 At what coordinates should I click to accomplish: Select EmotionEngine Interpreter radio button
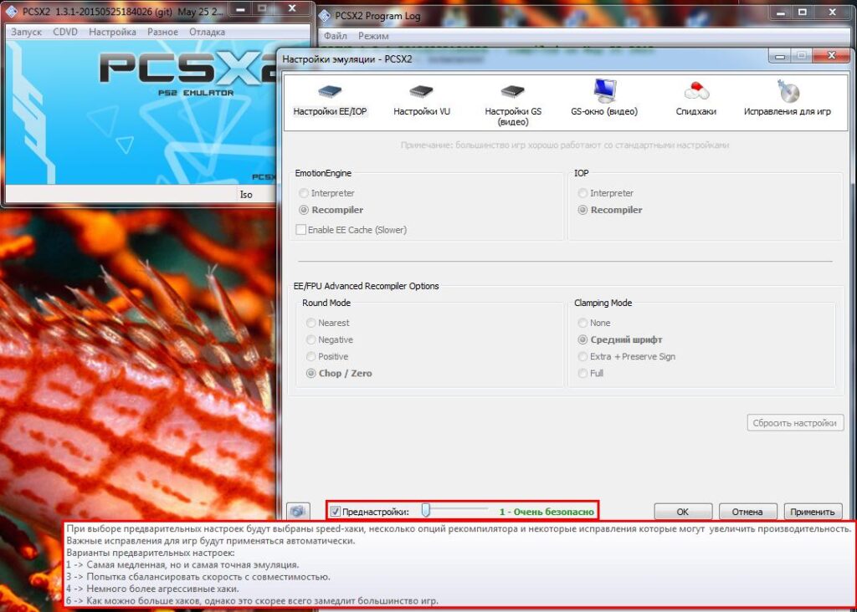tap(304, 193)
